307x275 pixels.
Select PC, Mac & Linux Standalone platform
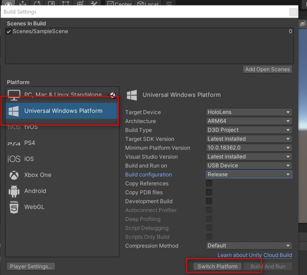62,95
